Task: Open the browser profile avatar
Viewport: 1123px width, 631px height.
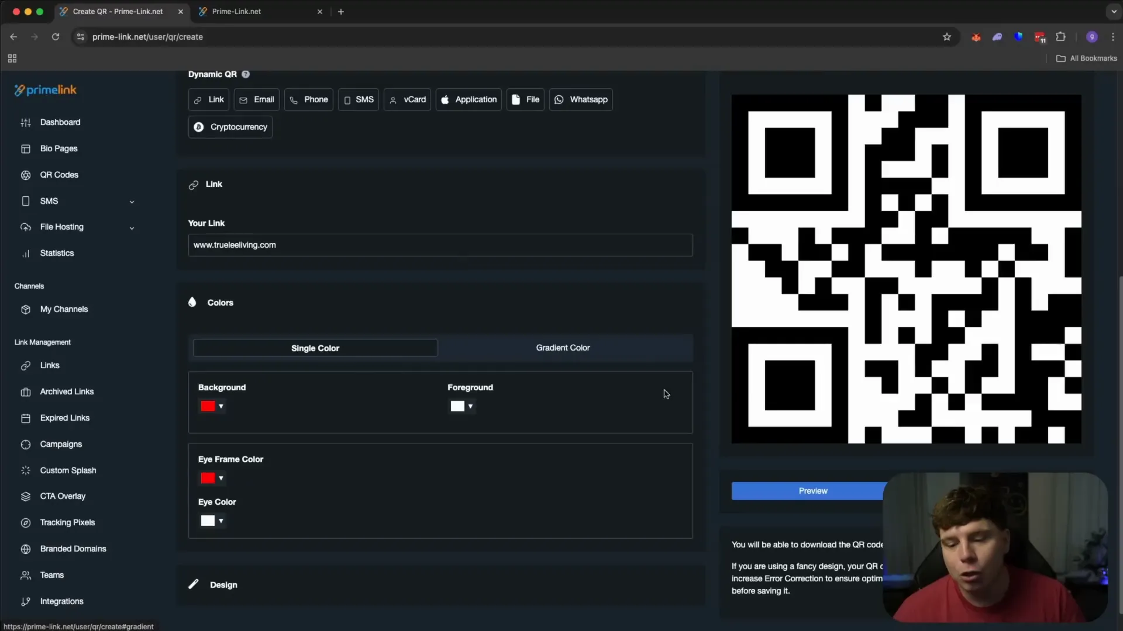Action: [1091, 37]
